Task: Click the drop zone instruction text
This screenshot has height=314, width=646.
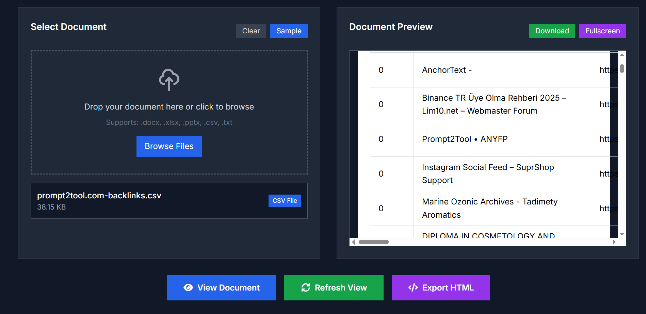Action: pos(169,107)
